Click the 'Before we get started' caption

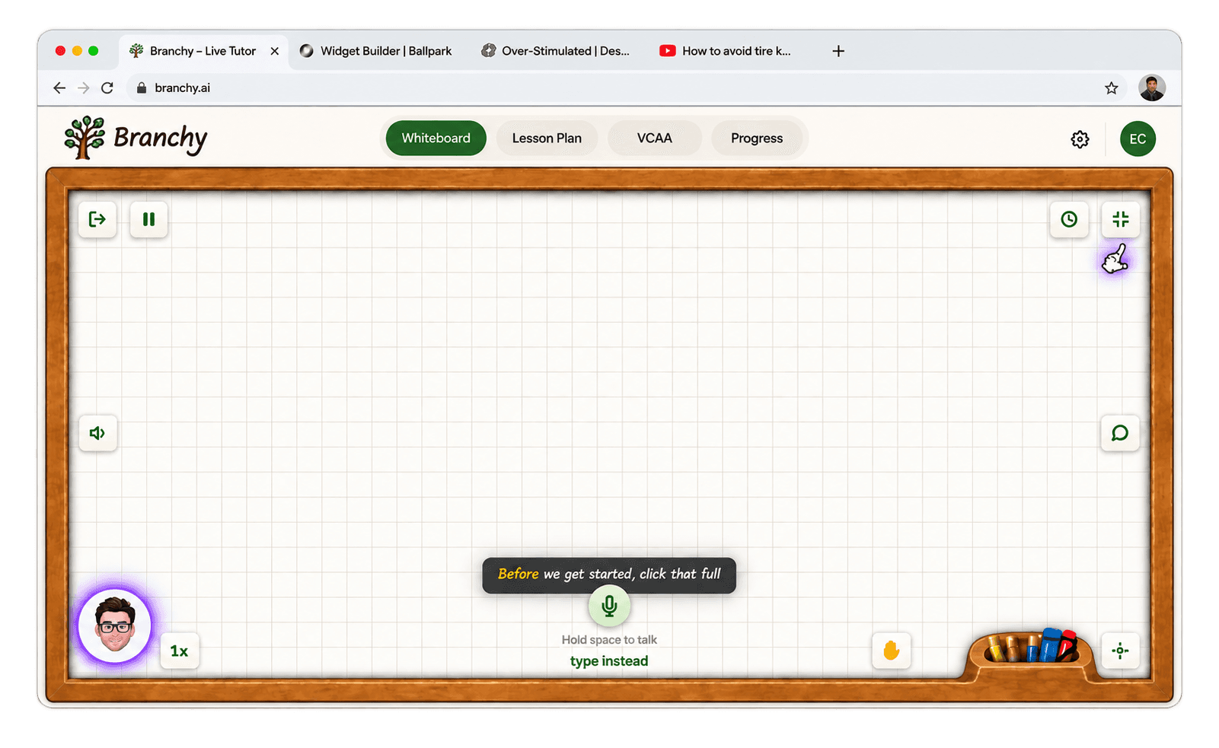(609, 575)
